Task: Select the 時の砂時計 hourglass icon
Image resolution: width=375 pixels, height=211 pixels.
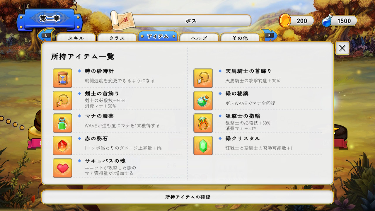Action: (62, 78)
